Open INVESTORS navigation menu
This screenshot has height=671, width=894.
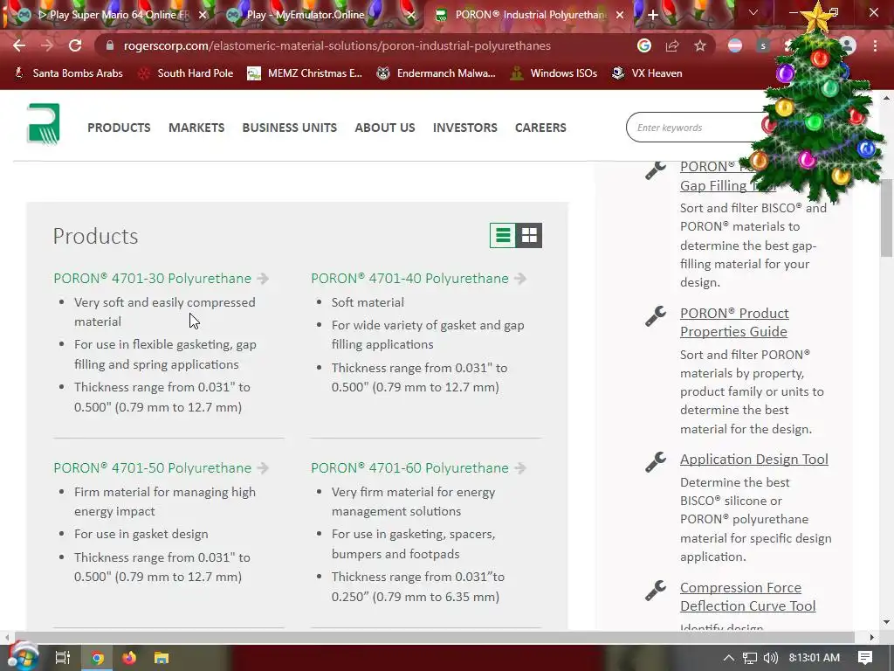pos(465,128)
